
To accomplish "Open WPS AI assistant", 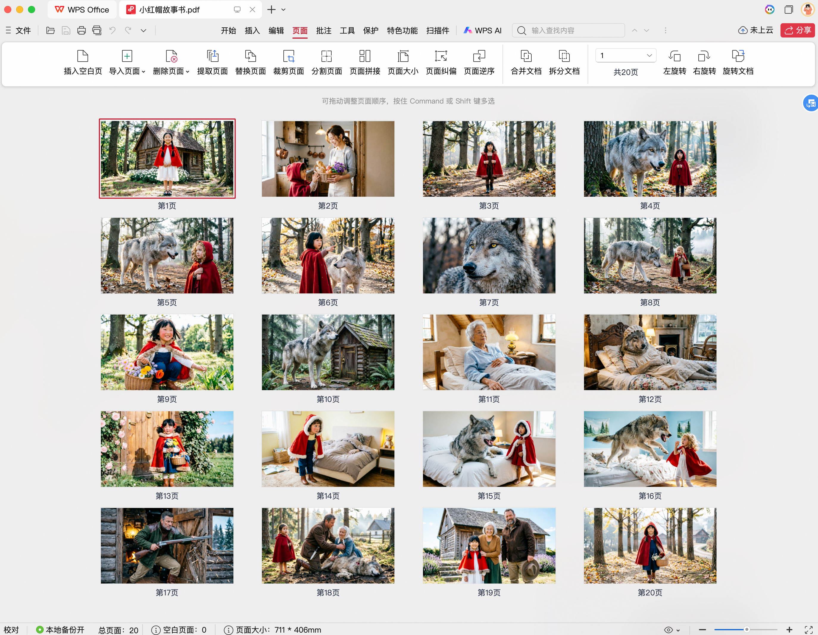I will click(x=483, y=30).
